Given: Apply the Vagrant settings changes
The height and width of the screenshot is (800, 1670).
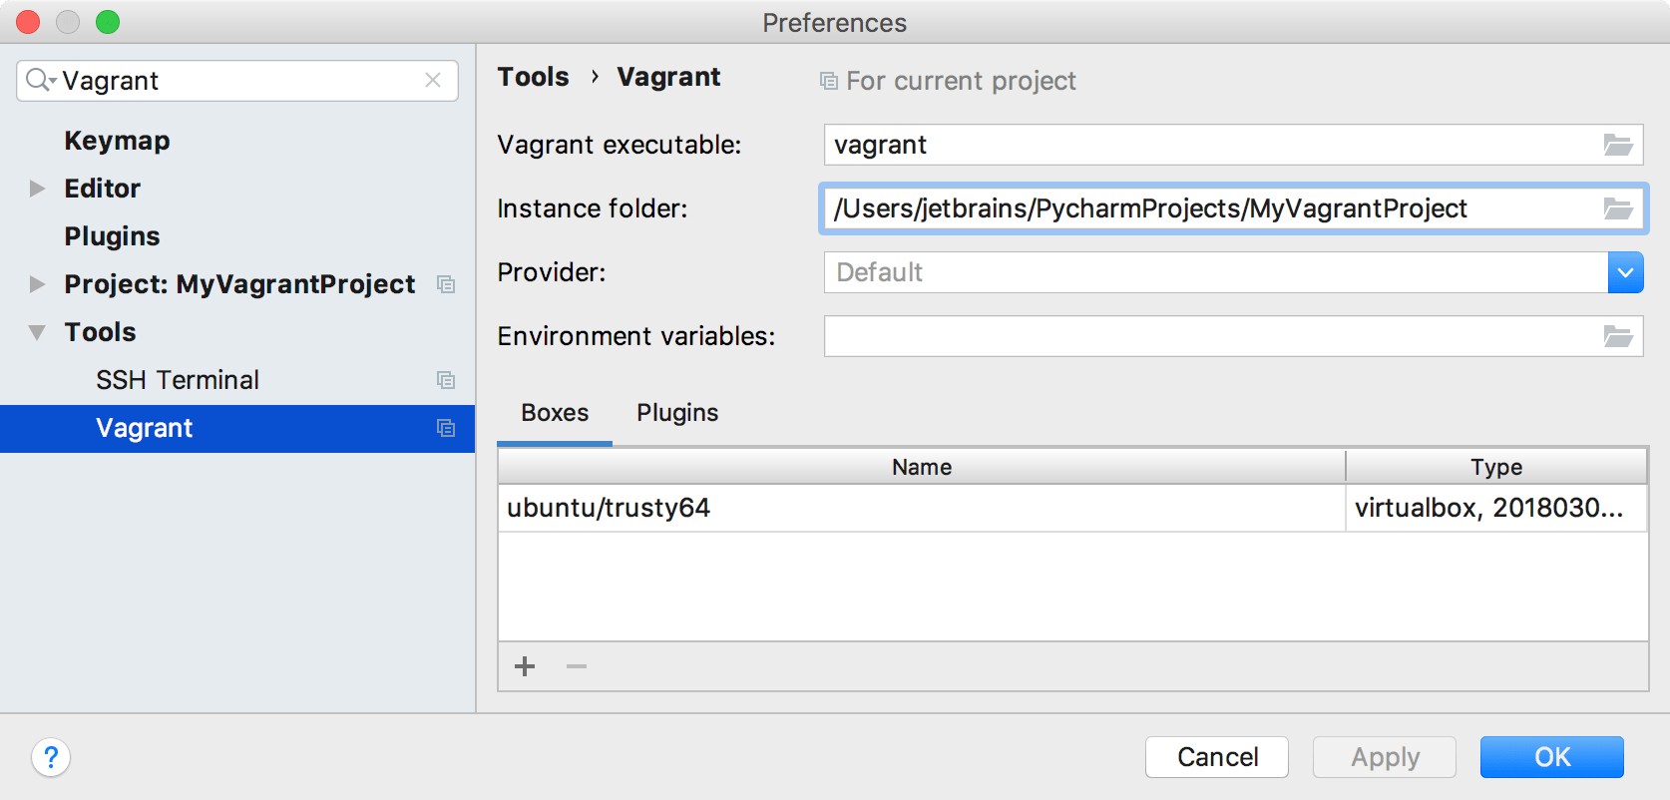Looking at the screenshot, I should coord(1385,757).
